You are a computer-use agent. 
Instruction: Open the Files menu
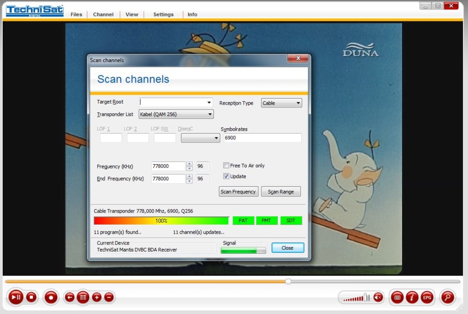pos(76,14)
